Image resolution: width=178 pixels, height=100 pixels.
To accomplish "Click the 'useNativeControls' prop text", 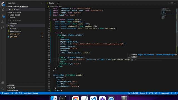I will (68, 46).
